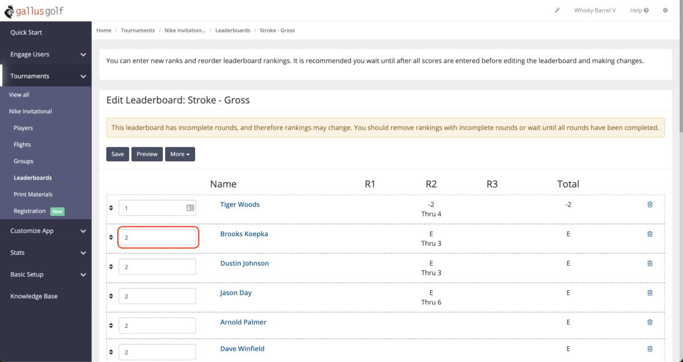Go to Leaderboards in the sidebar

click(32, 178)
